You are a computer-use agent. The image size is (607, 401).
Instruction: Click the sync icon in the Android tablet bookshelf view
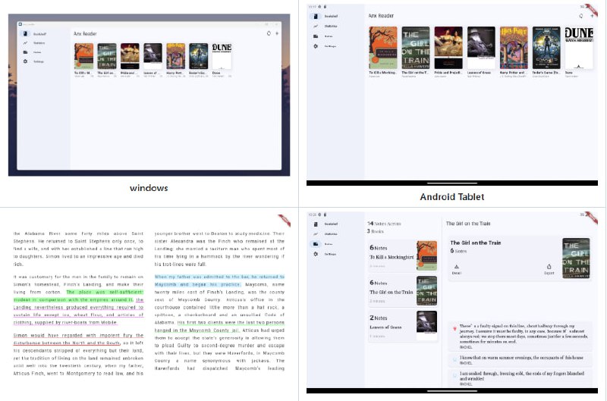581,15
